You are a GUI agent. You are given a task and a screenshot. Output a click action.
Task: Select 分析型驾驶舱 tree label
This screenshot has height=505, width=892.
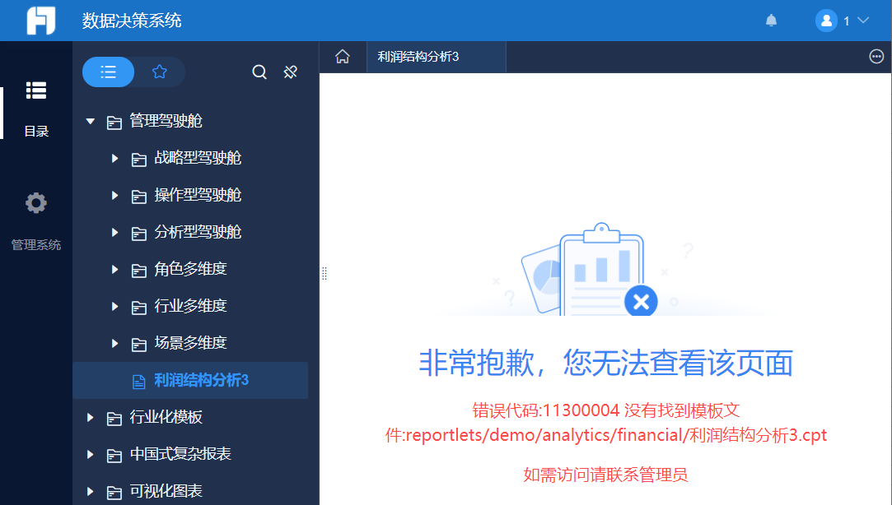[198, 232]
